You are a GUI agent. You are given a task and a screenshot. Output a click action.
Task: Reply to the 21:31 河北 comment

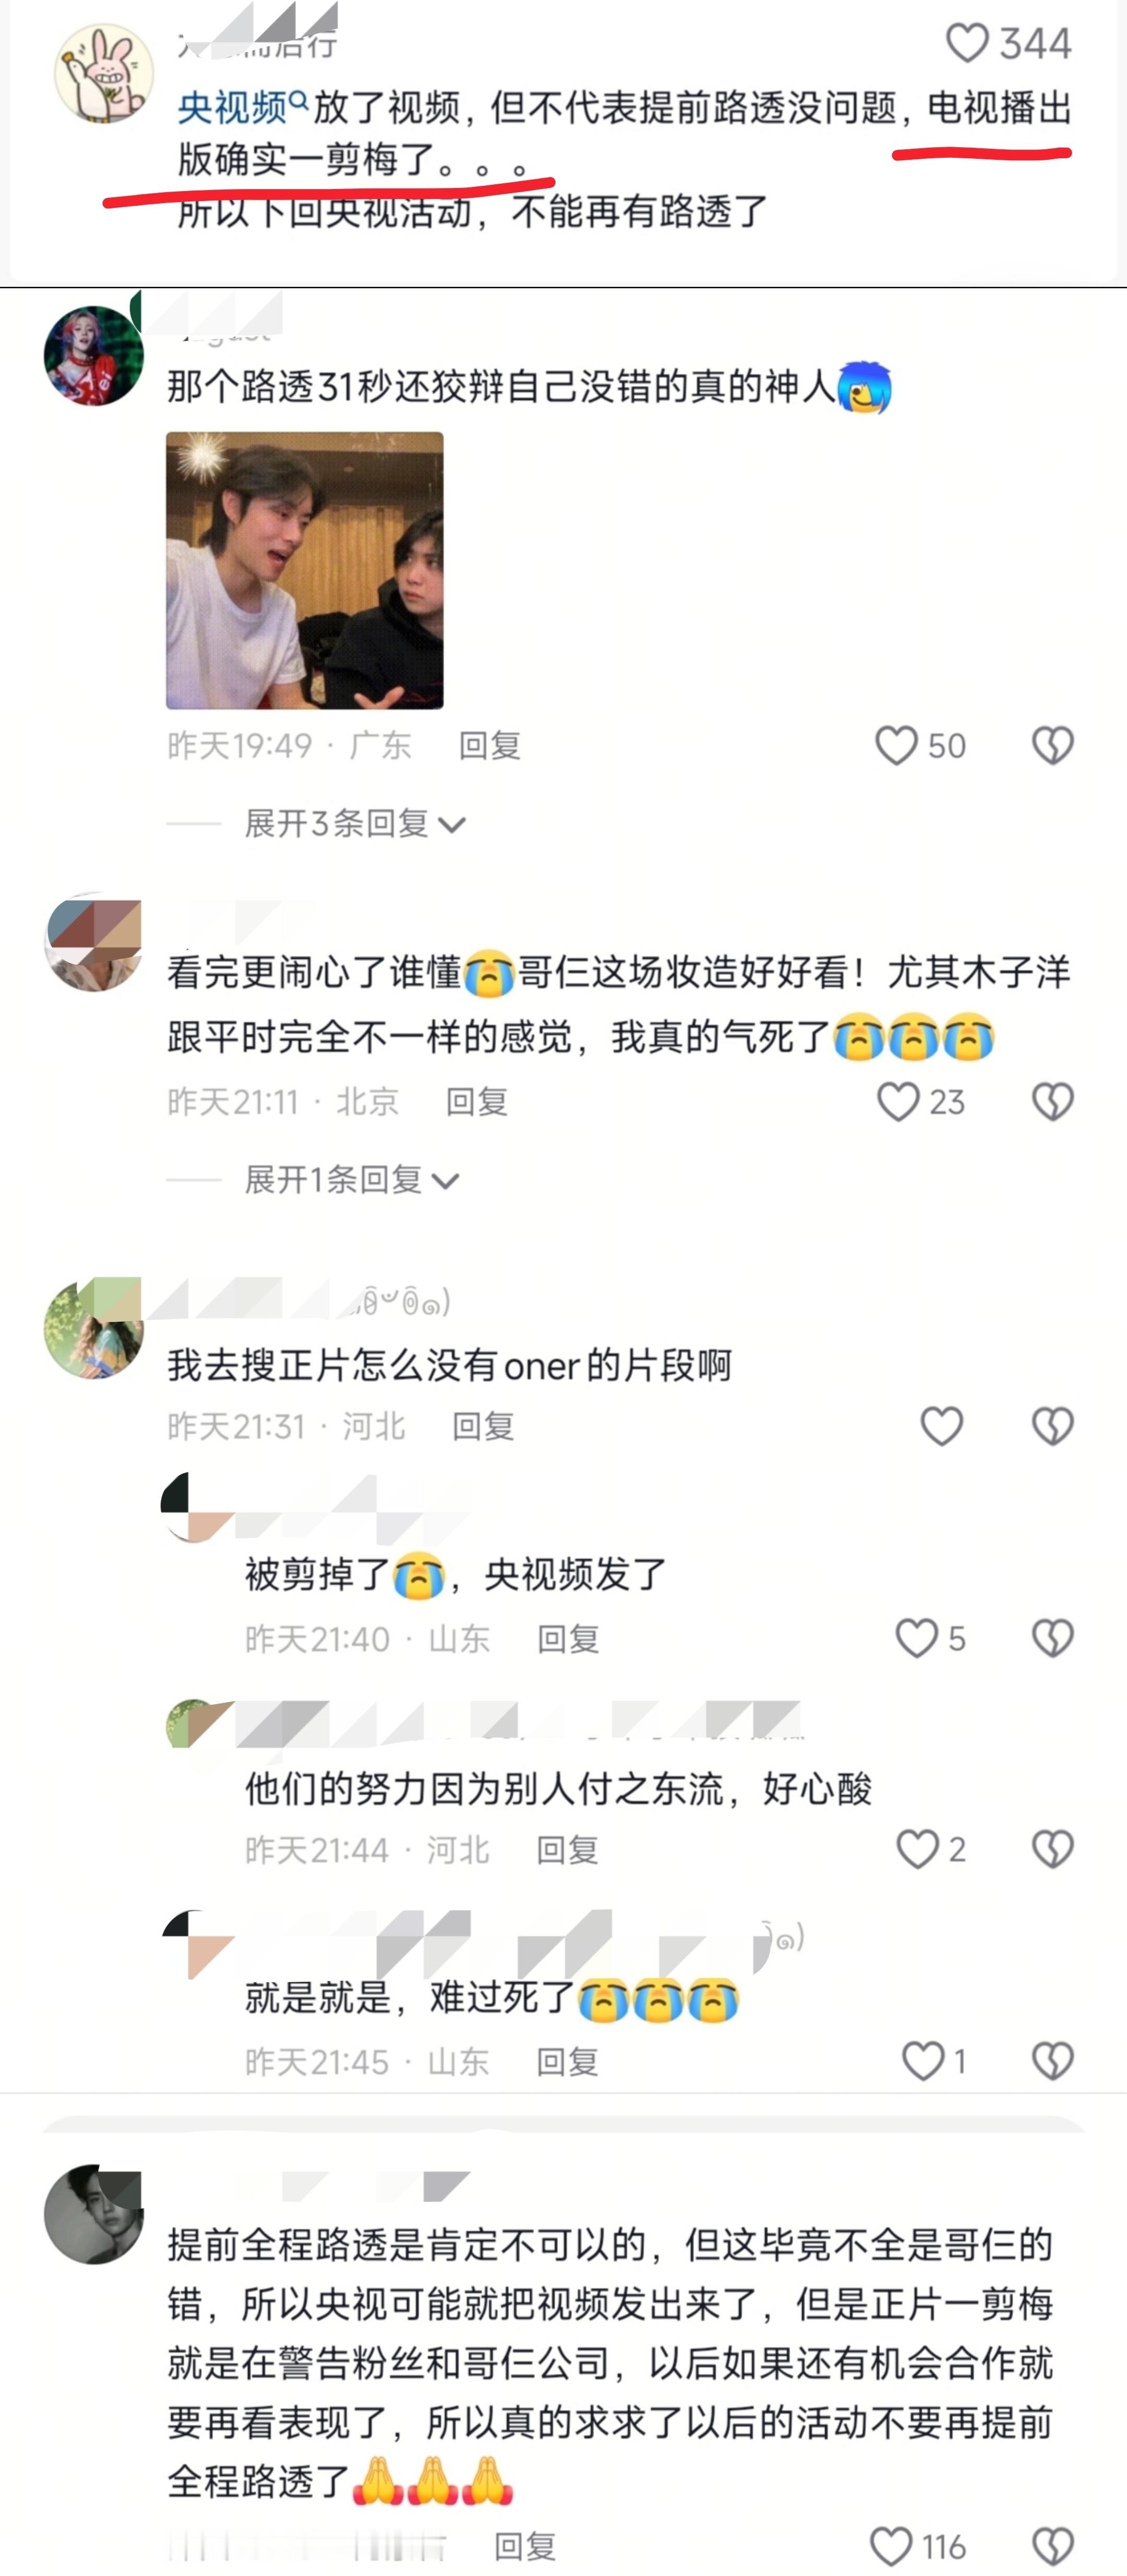483,1425
